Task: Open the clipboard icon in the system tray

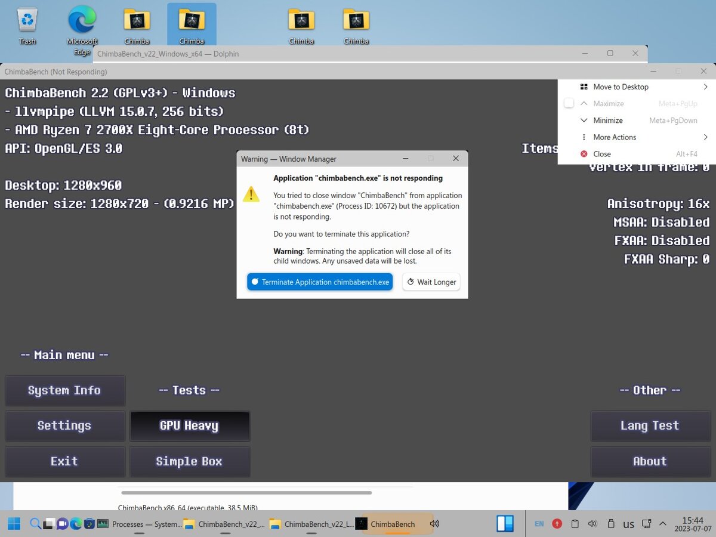Action: [575, 523]
